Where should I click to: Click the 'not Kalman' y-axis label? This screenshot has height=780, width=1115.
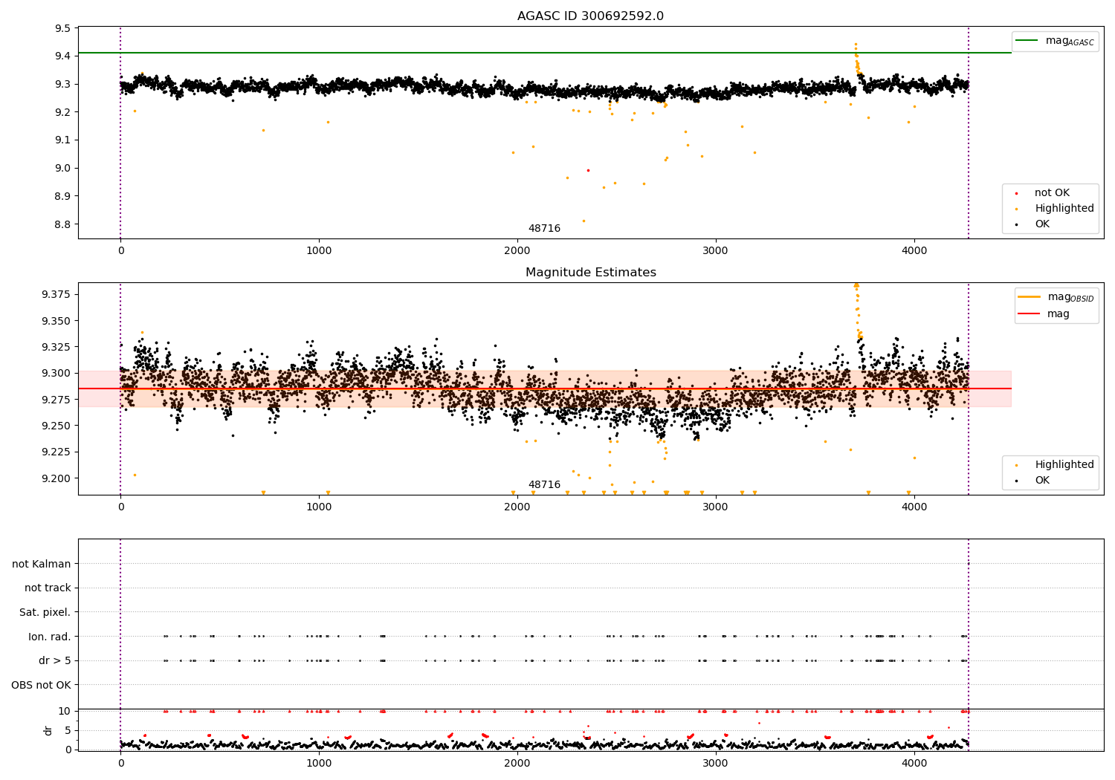coord(42,564)
